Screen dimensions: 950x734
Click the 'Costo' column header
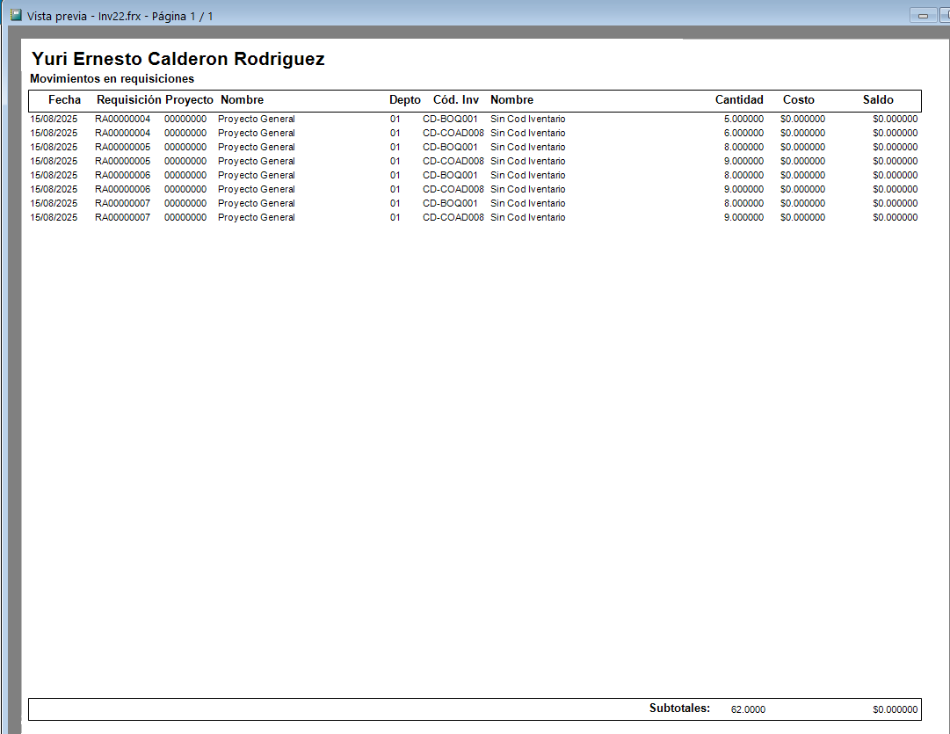[x=799, y=100]
